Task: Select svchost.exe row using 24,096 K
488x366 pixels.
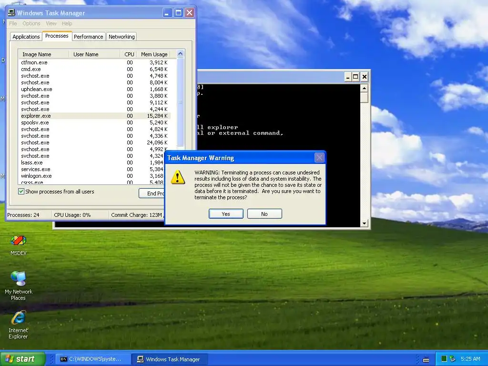Action: point(94,142)
